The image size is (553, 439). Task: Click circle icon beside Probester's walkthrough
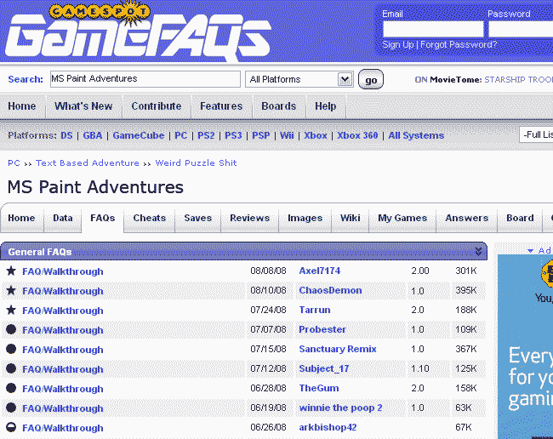11,330
